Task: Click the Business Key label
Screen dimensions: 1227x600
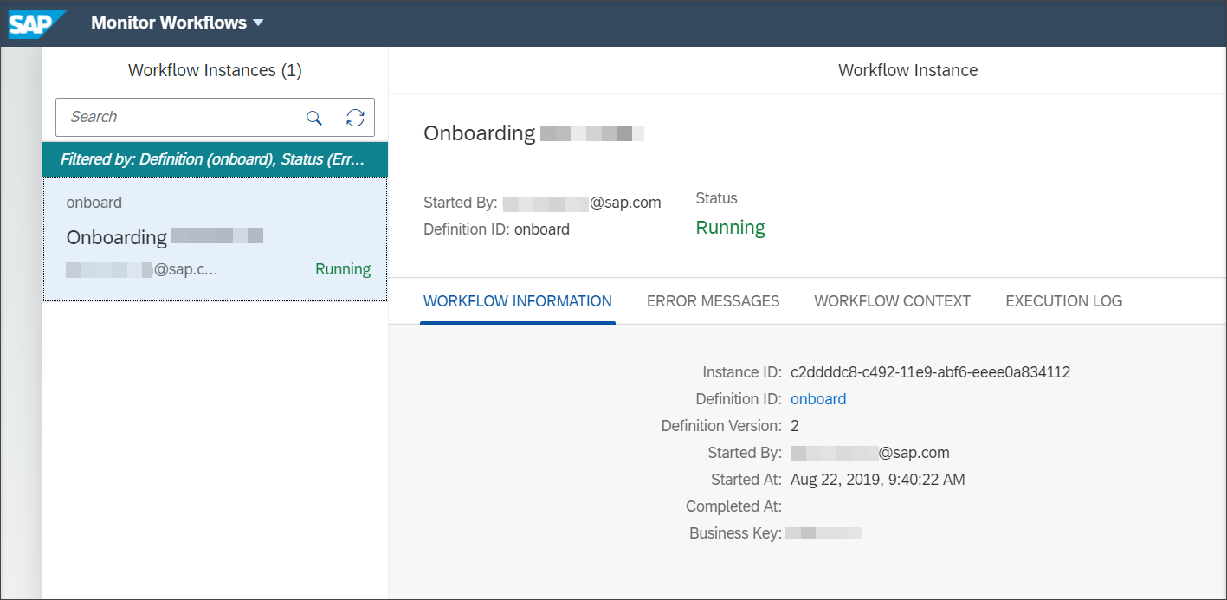Action: click(x=735, y=533)
